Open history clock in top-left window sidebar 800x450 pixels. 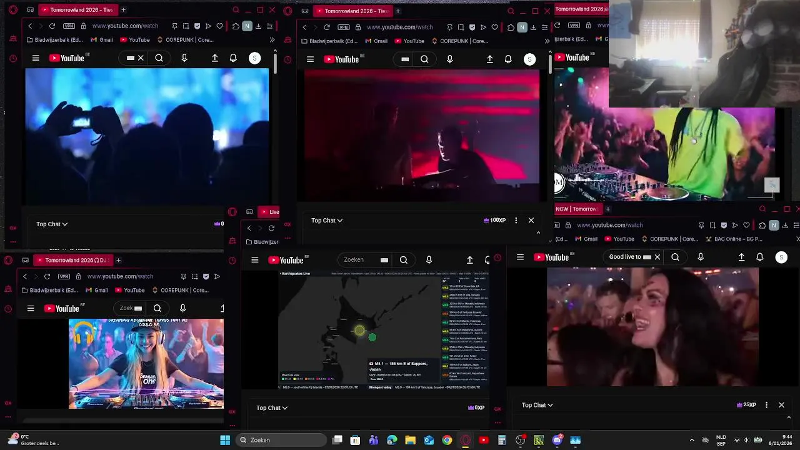point(13,59)
